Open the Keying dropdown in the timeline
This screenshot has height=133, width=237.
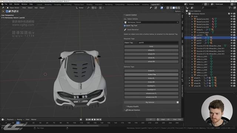click(20, 119)
